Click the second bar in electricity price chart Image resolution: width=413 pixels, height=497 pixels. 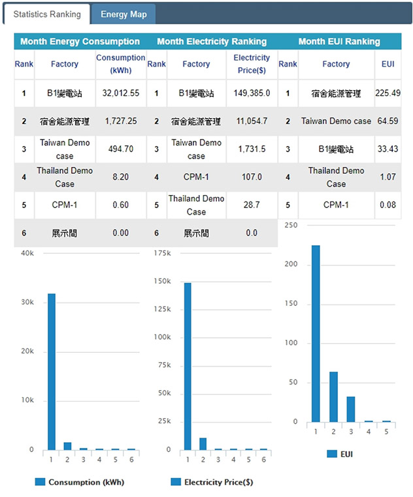tap(203, 444)
